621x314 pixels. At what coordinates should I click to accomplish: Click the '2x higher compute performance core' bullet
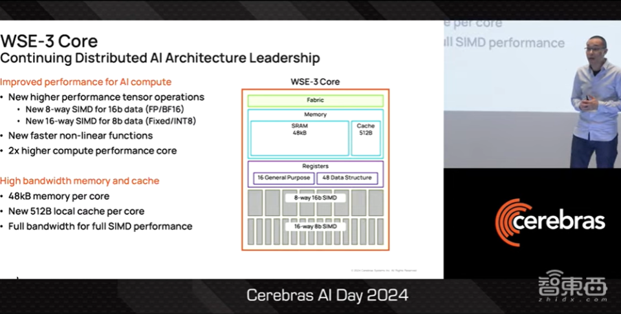click(x=93, y=151)
